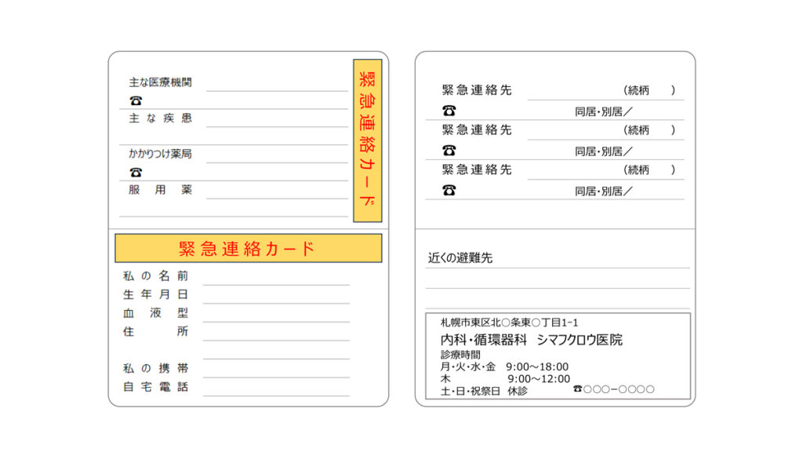
Task: Click the phone icon under かかりつけ薬局
Action: (136, 172)
